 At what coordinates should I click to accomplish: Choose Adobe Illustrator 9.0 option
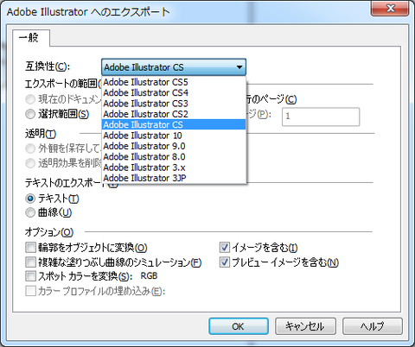(174, 146)
